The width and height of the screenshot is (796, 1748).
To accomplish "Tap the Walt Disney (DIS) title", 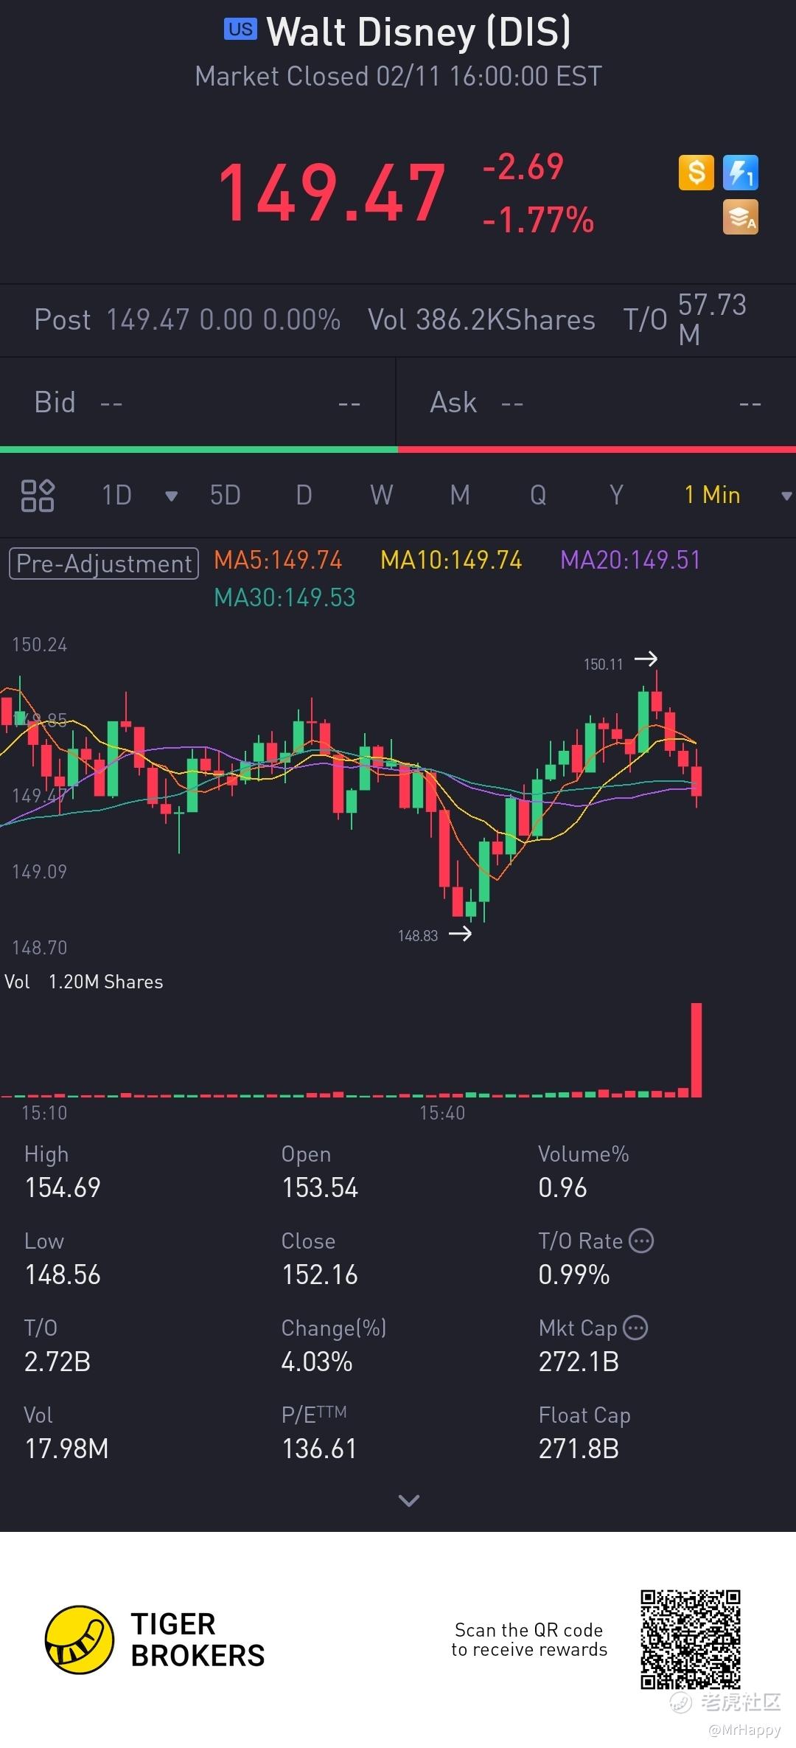I will [x=419, y=32].
